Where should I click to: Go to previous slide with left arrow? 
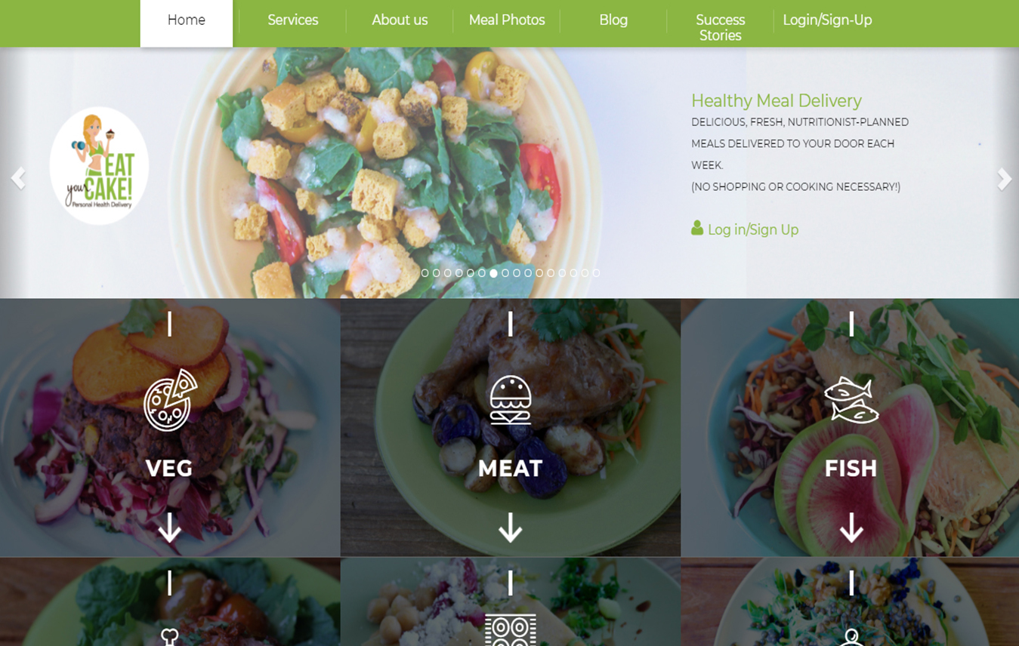click(18, 178)
